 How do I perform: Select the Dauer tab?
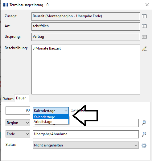pos(21,98)
